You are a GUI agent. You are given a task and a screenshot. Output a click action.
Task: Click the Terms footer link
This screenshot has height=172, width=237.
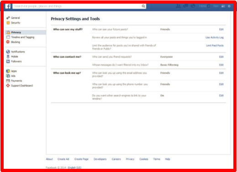[157, 159]
